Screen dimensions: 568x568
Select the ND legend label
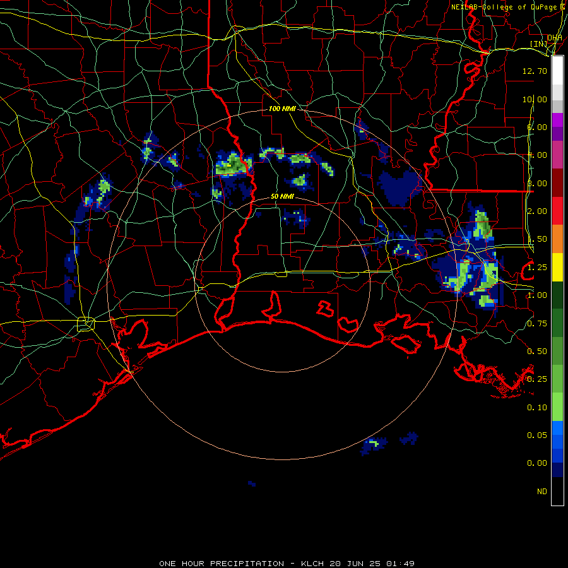click(542, 492)
